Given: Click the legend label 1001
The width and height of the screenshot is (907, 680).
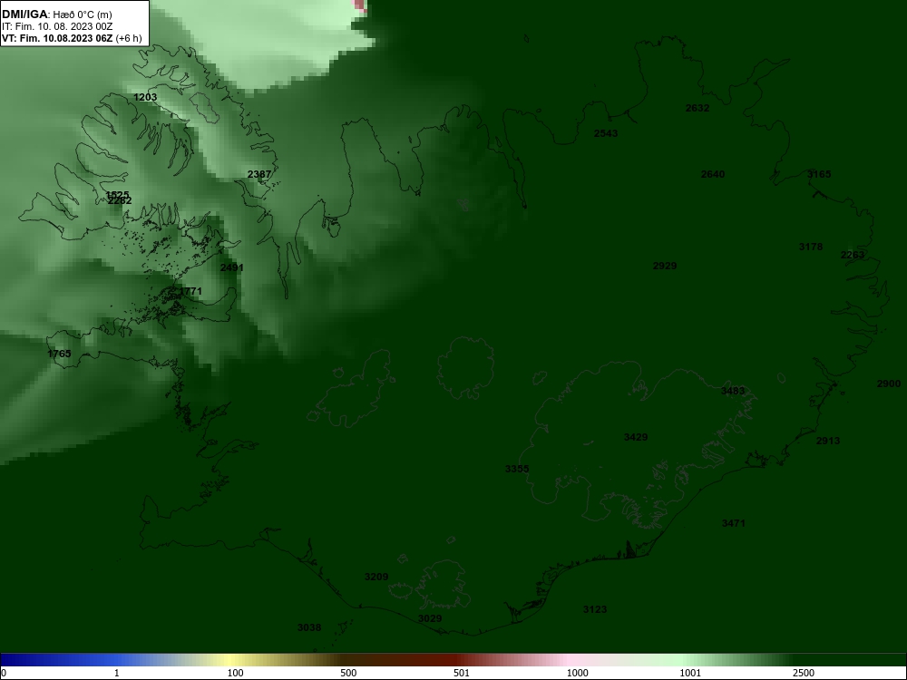Looking at the screenshot, I should [x=690, y=673].
